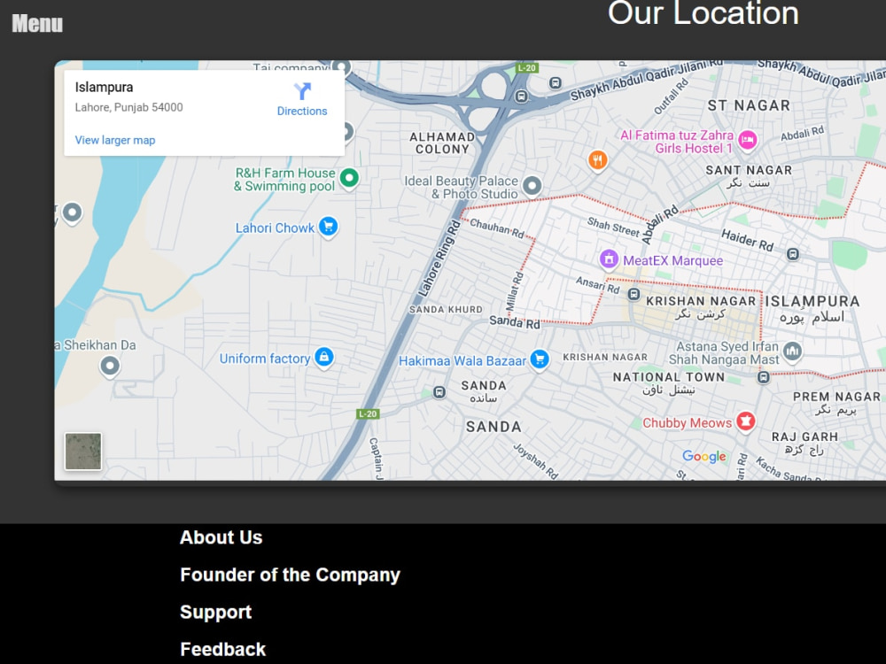Screen dimensions: 886x664
Task: Open the Feedback footer link
Action: [222, 649]
